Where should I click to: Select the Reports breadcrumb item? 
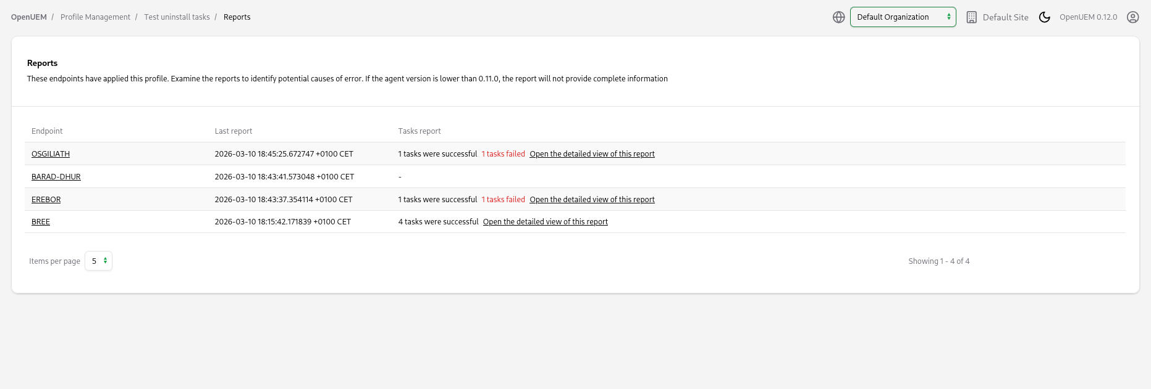click(x=237, y=17)
